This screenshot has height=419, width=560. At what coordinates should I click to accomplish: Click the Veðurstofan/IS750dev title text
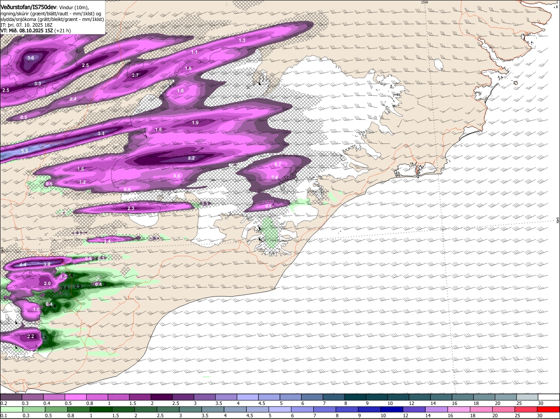click(28, 7)
